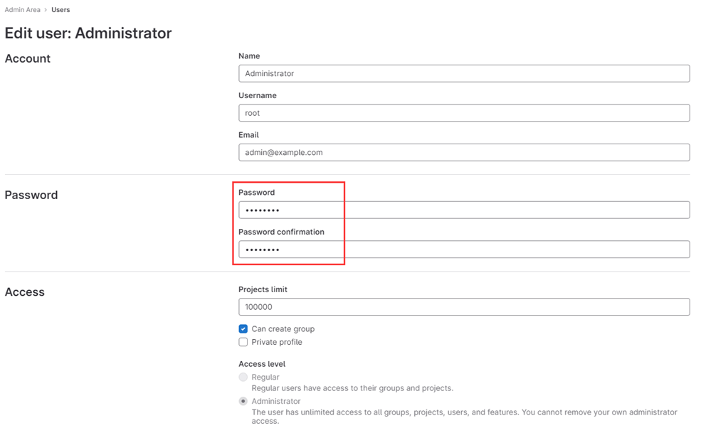Focus the Projects limit field
701x428 pixels.
464,307
